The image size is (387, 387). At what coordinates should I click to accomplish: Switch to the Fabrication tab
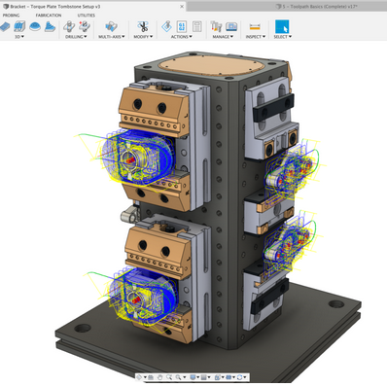point(49,16)
